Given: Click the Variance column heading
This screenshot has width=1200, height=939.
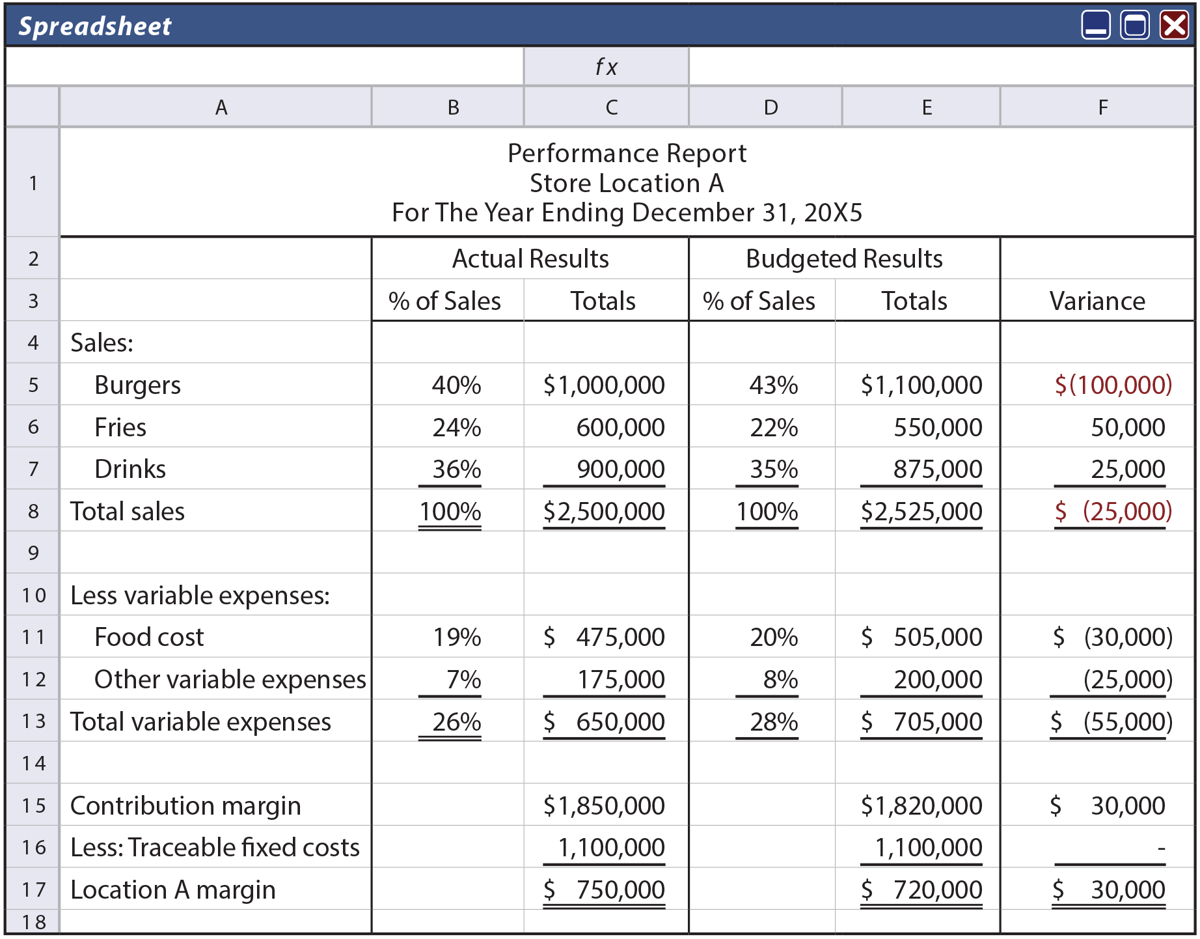Looking at the screenshot, I should 1097,301.
